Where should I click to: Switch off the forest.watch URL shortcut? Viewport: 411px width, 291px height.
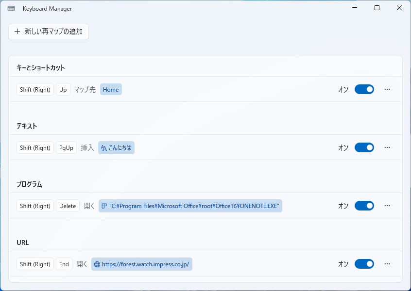point(364,264)
